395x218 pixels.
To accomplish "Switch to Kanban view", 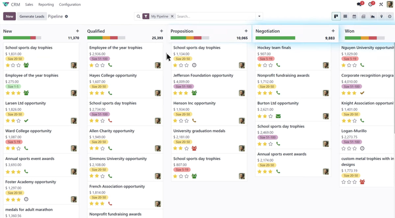I will click(336, 16).
